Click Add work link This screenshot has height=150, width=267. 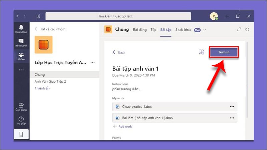pos(122,126)
